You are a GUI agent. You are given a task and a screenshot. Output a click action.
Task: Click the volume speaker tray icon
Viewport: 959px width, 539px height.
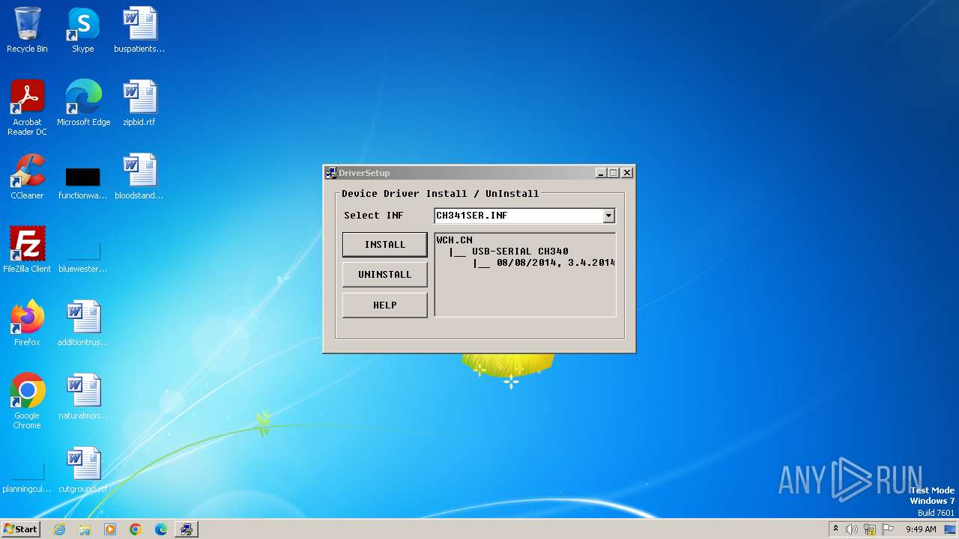[852, 529]
